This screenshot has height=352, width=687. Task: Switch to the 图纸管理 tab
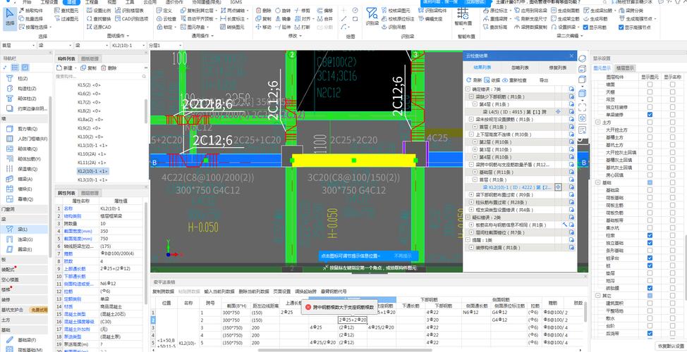click(90, 58)
